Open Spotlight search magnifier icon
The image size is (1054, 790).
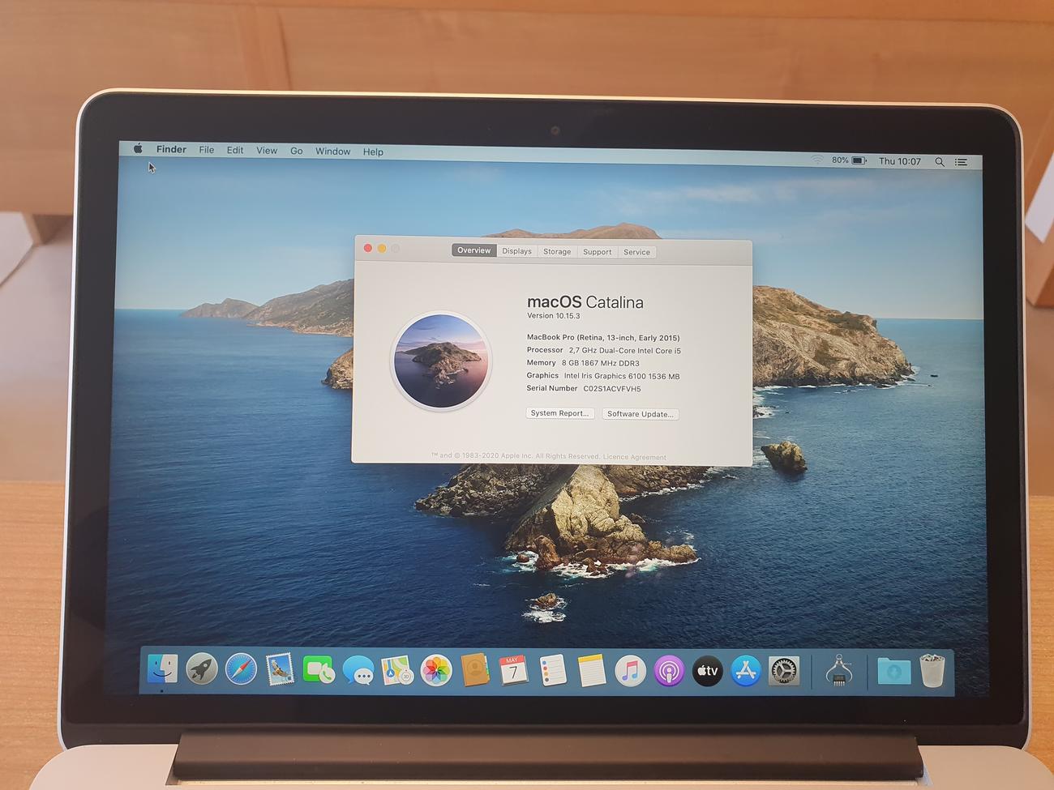click(940, 161)
